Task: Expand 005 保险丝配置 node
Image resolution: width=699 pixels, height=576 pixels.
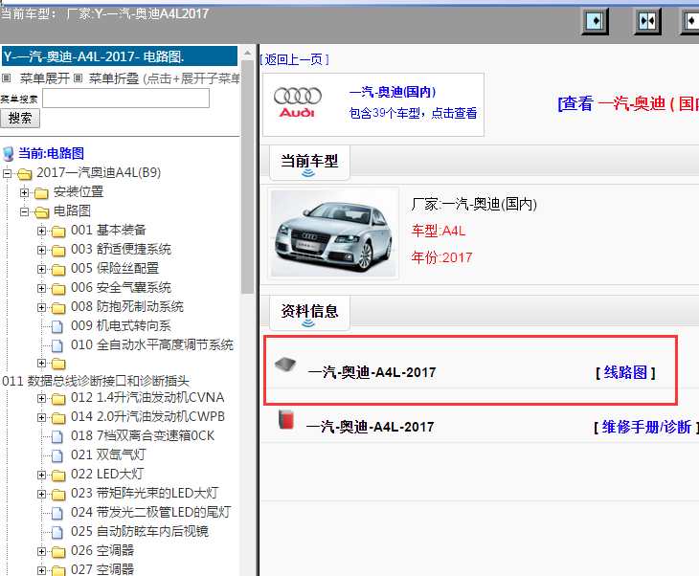Action: coord(41,269)
